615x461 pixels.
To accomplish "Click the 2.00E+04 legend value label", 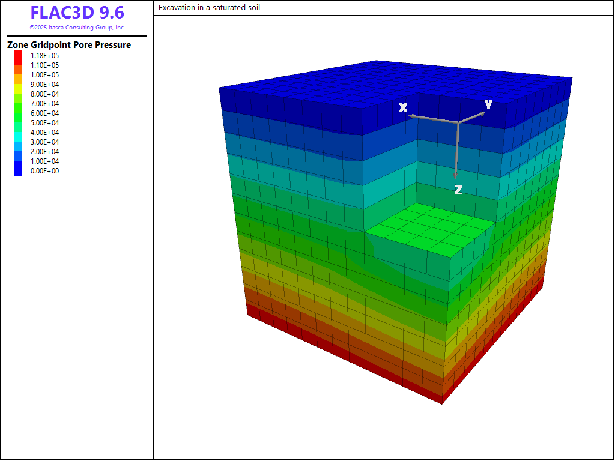I will [x=45, y=152].
